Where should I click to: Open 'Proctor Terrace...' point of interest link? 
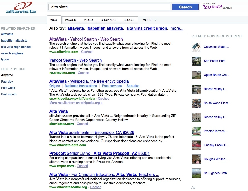coord(215,131)
